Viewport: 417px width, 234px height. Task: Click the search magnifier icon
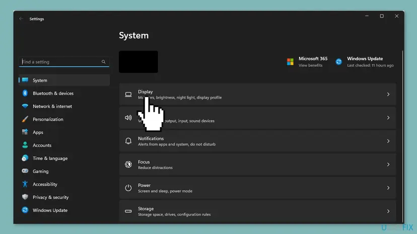click(103, 62)
